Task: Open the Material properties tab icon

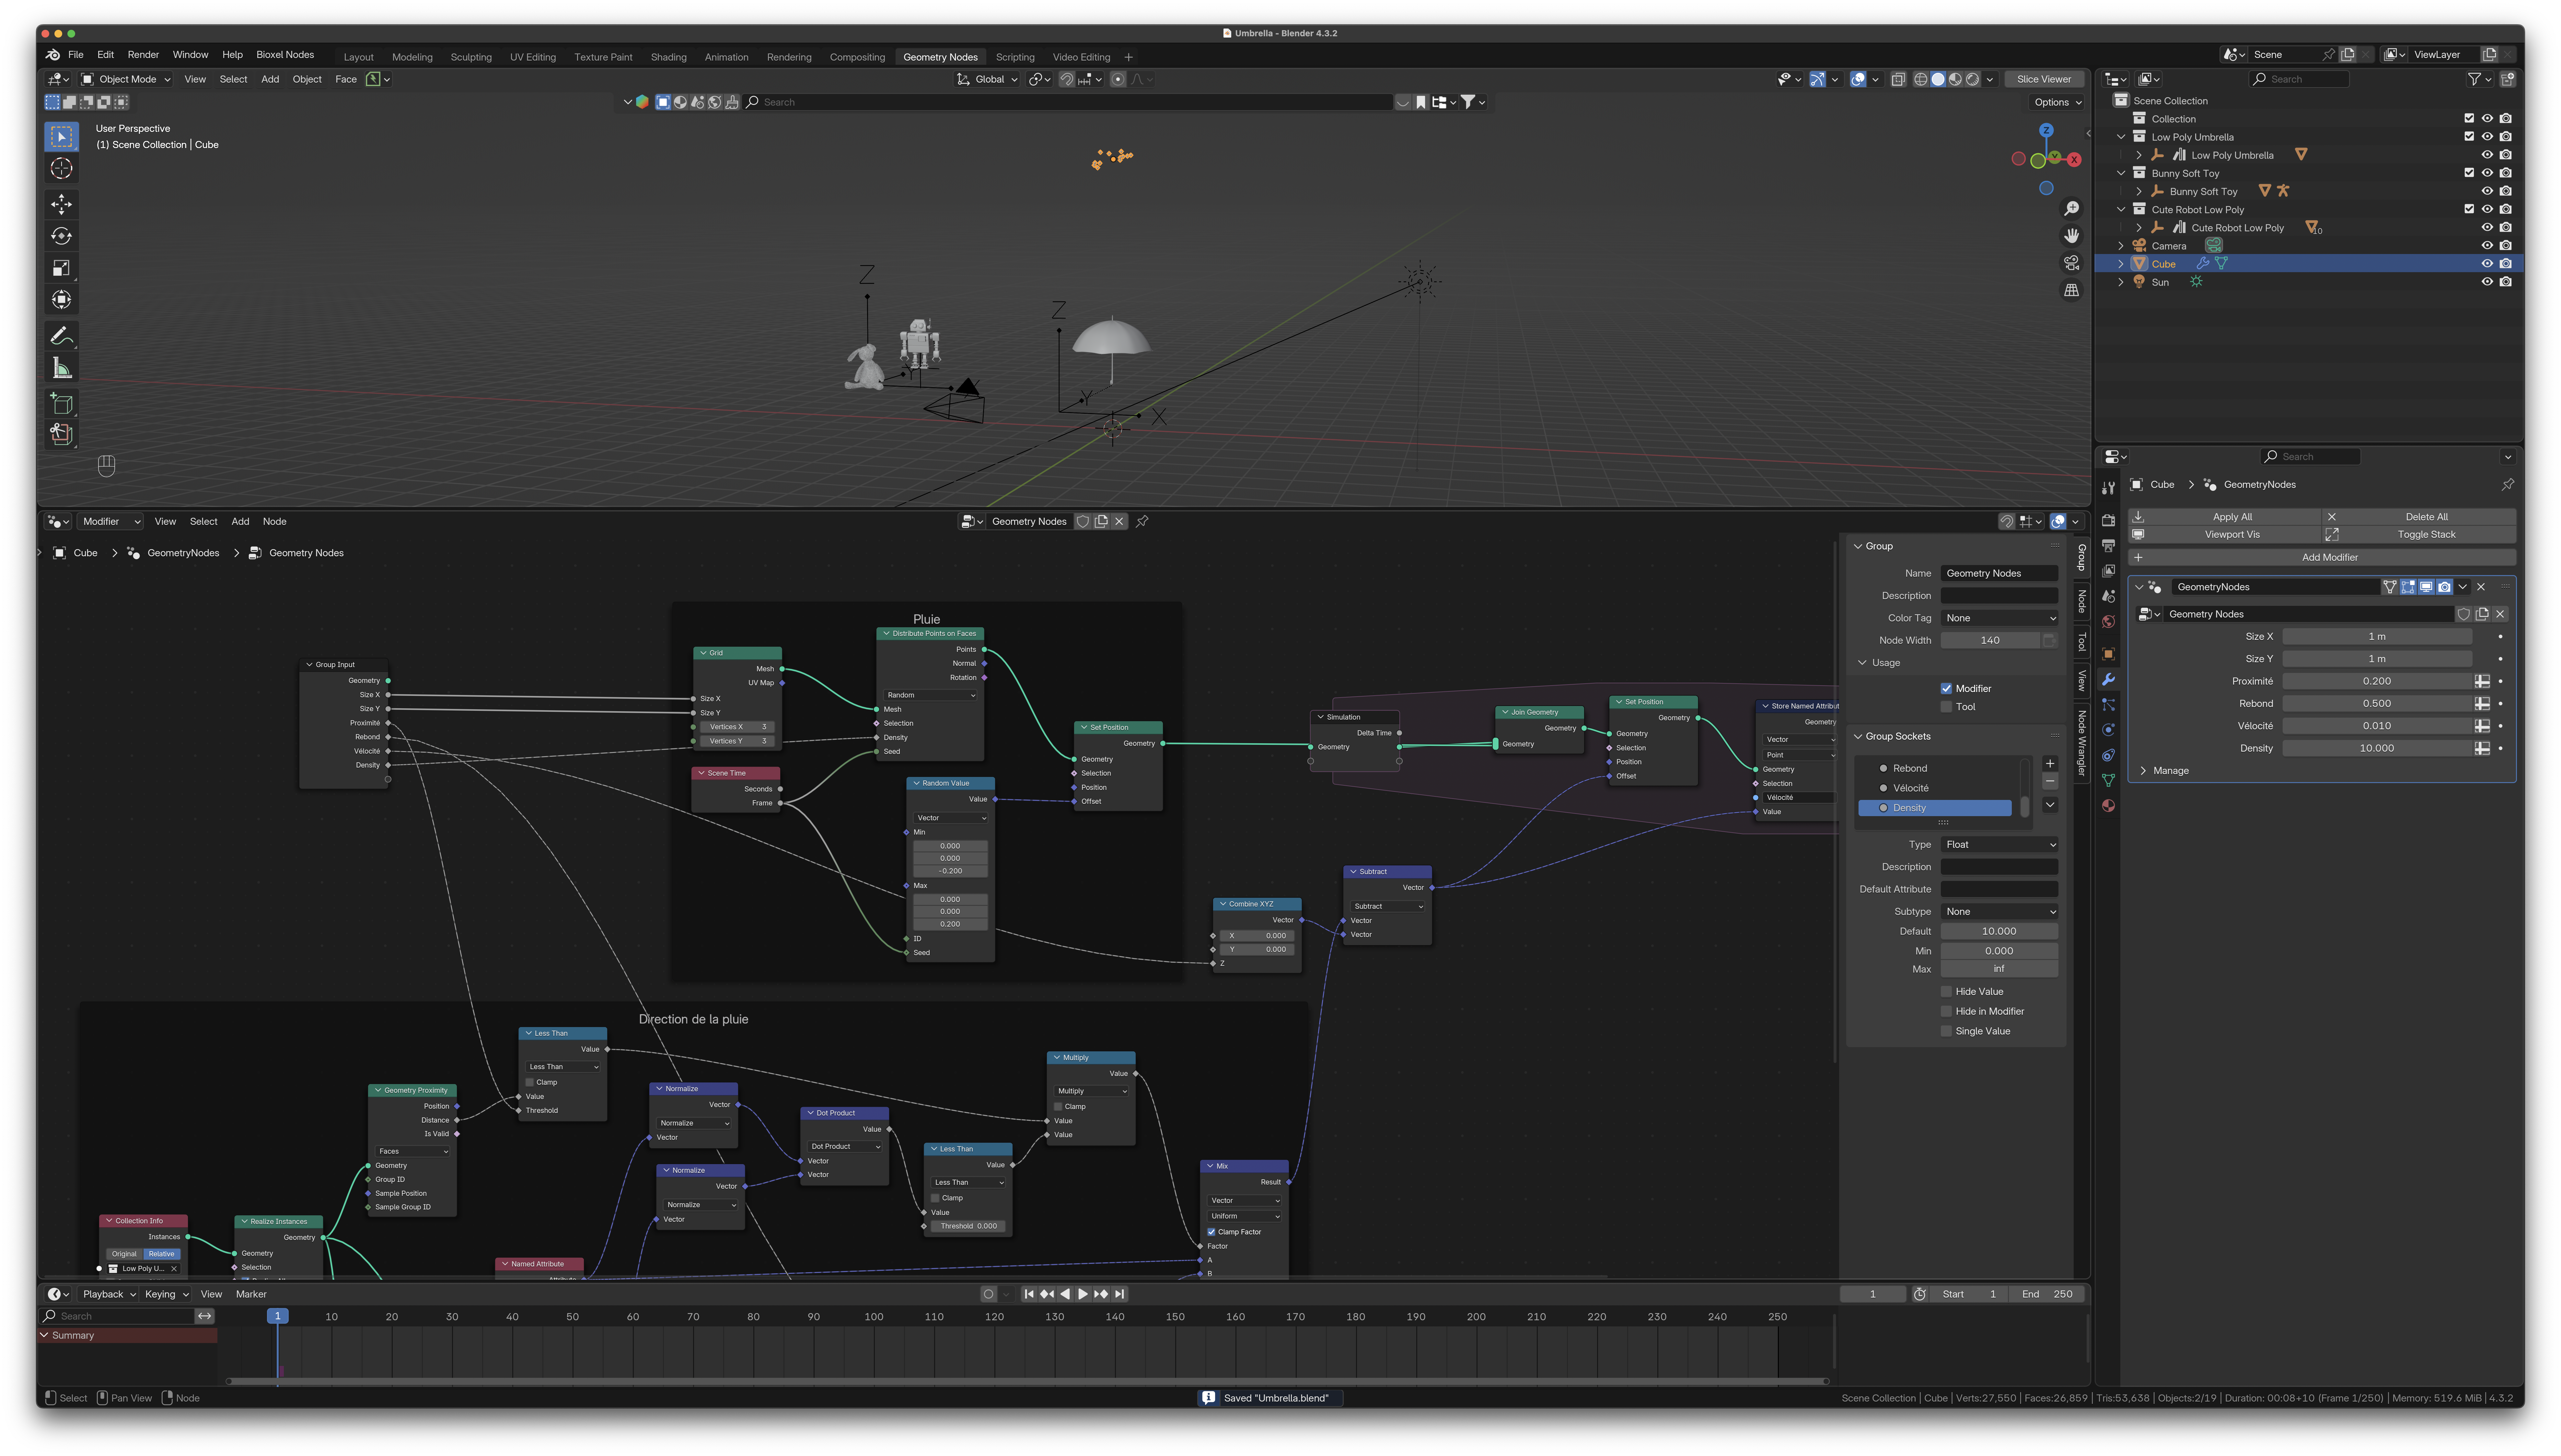Action: (2108, 806)
